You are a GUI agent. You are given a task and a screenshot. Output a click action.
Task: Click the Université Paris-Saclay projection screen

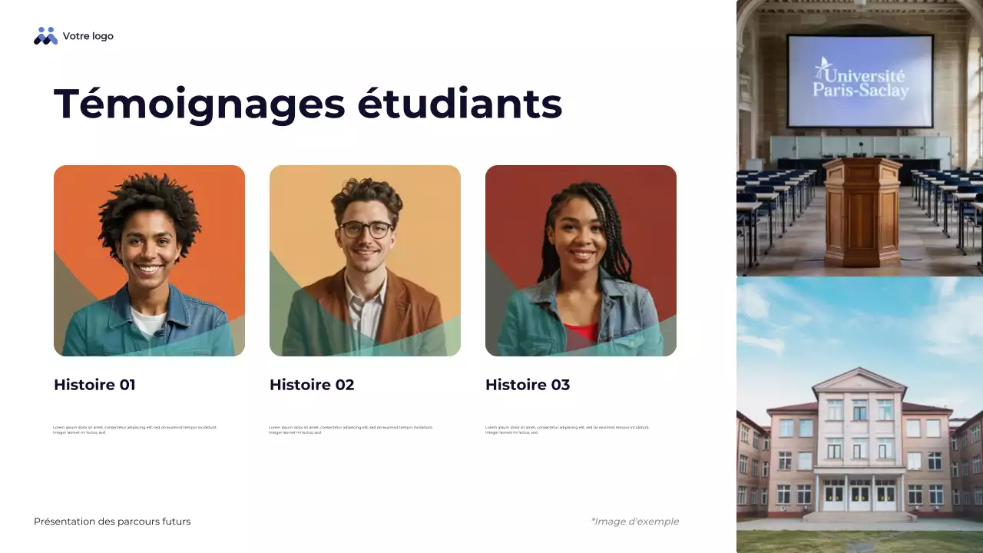pos(861,81)
